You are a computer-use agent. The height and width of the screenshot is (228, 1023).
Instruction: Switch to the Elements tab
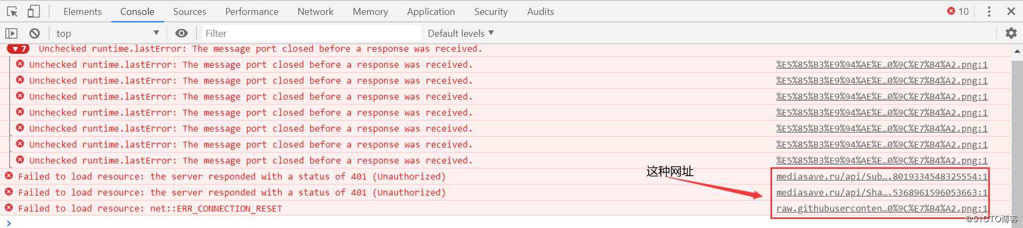[82, 11]
